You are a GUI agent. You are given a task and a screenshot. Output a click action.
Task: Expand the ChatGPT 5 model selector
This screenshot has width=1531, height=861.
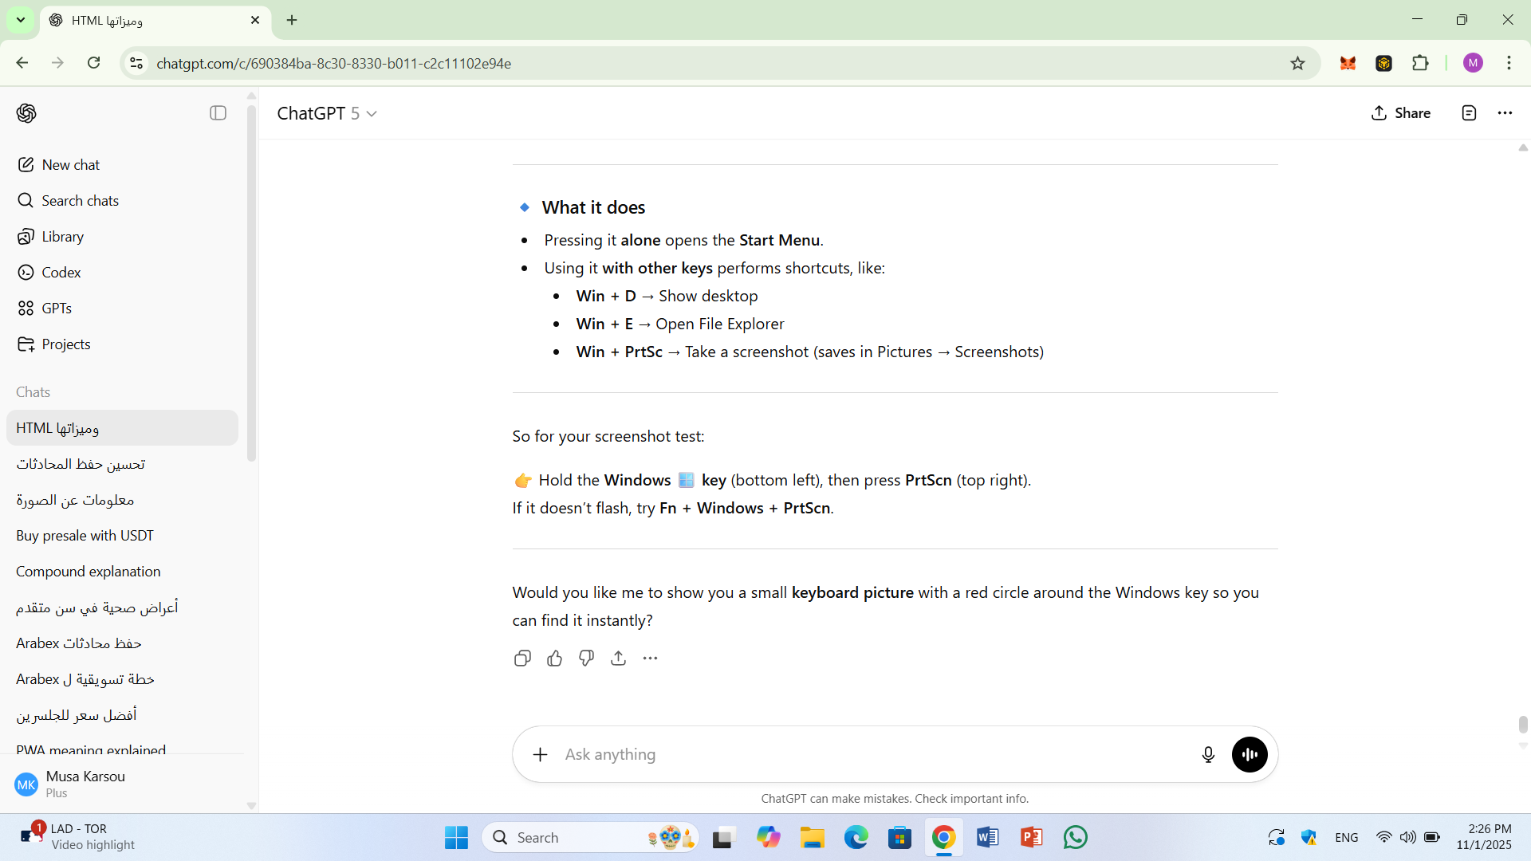click(x=327, y=113)
